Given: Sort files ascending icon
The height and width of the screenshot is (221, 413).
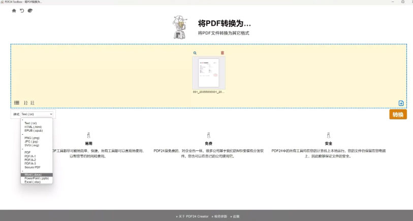Looking at the screenshot, I should pyautogui.click(x=25, y=103).
